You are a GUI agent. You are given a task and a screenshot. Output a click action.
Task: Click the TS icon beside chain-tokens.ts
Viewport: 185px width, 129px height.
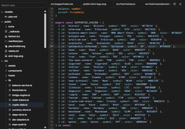pyautogui.click(x=10, y=100)
